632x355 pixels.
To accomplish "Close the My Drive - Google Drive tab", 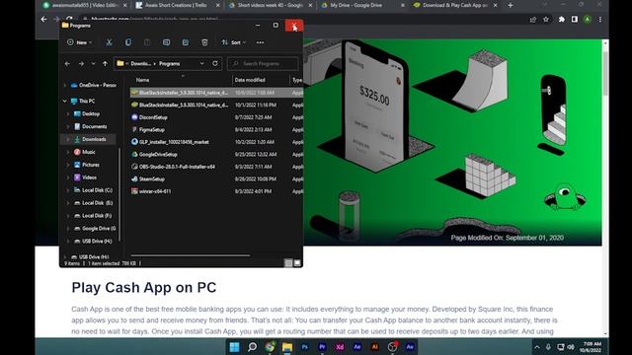I will point(402,5).
